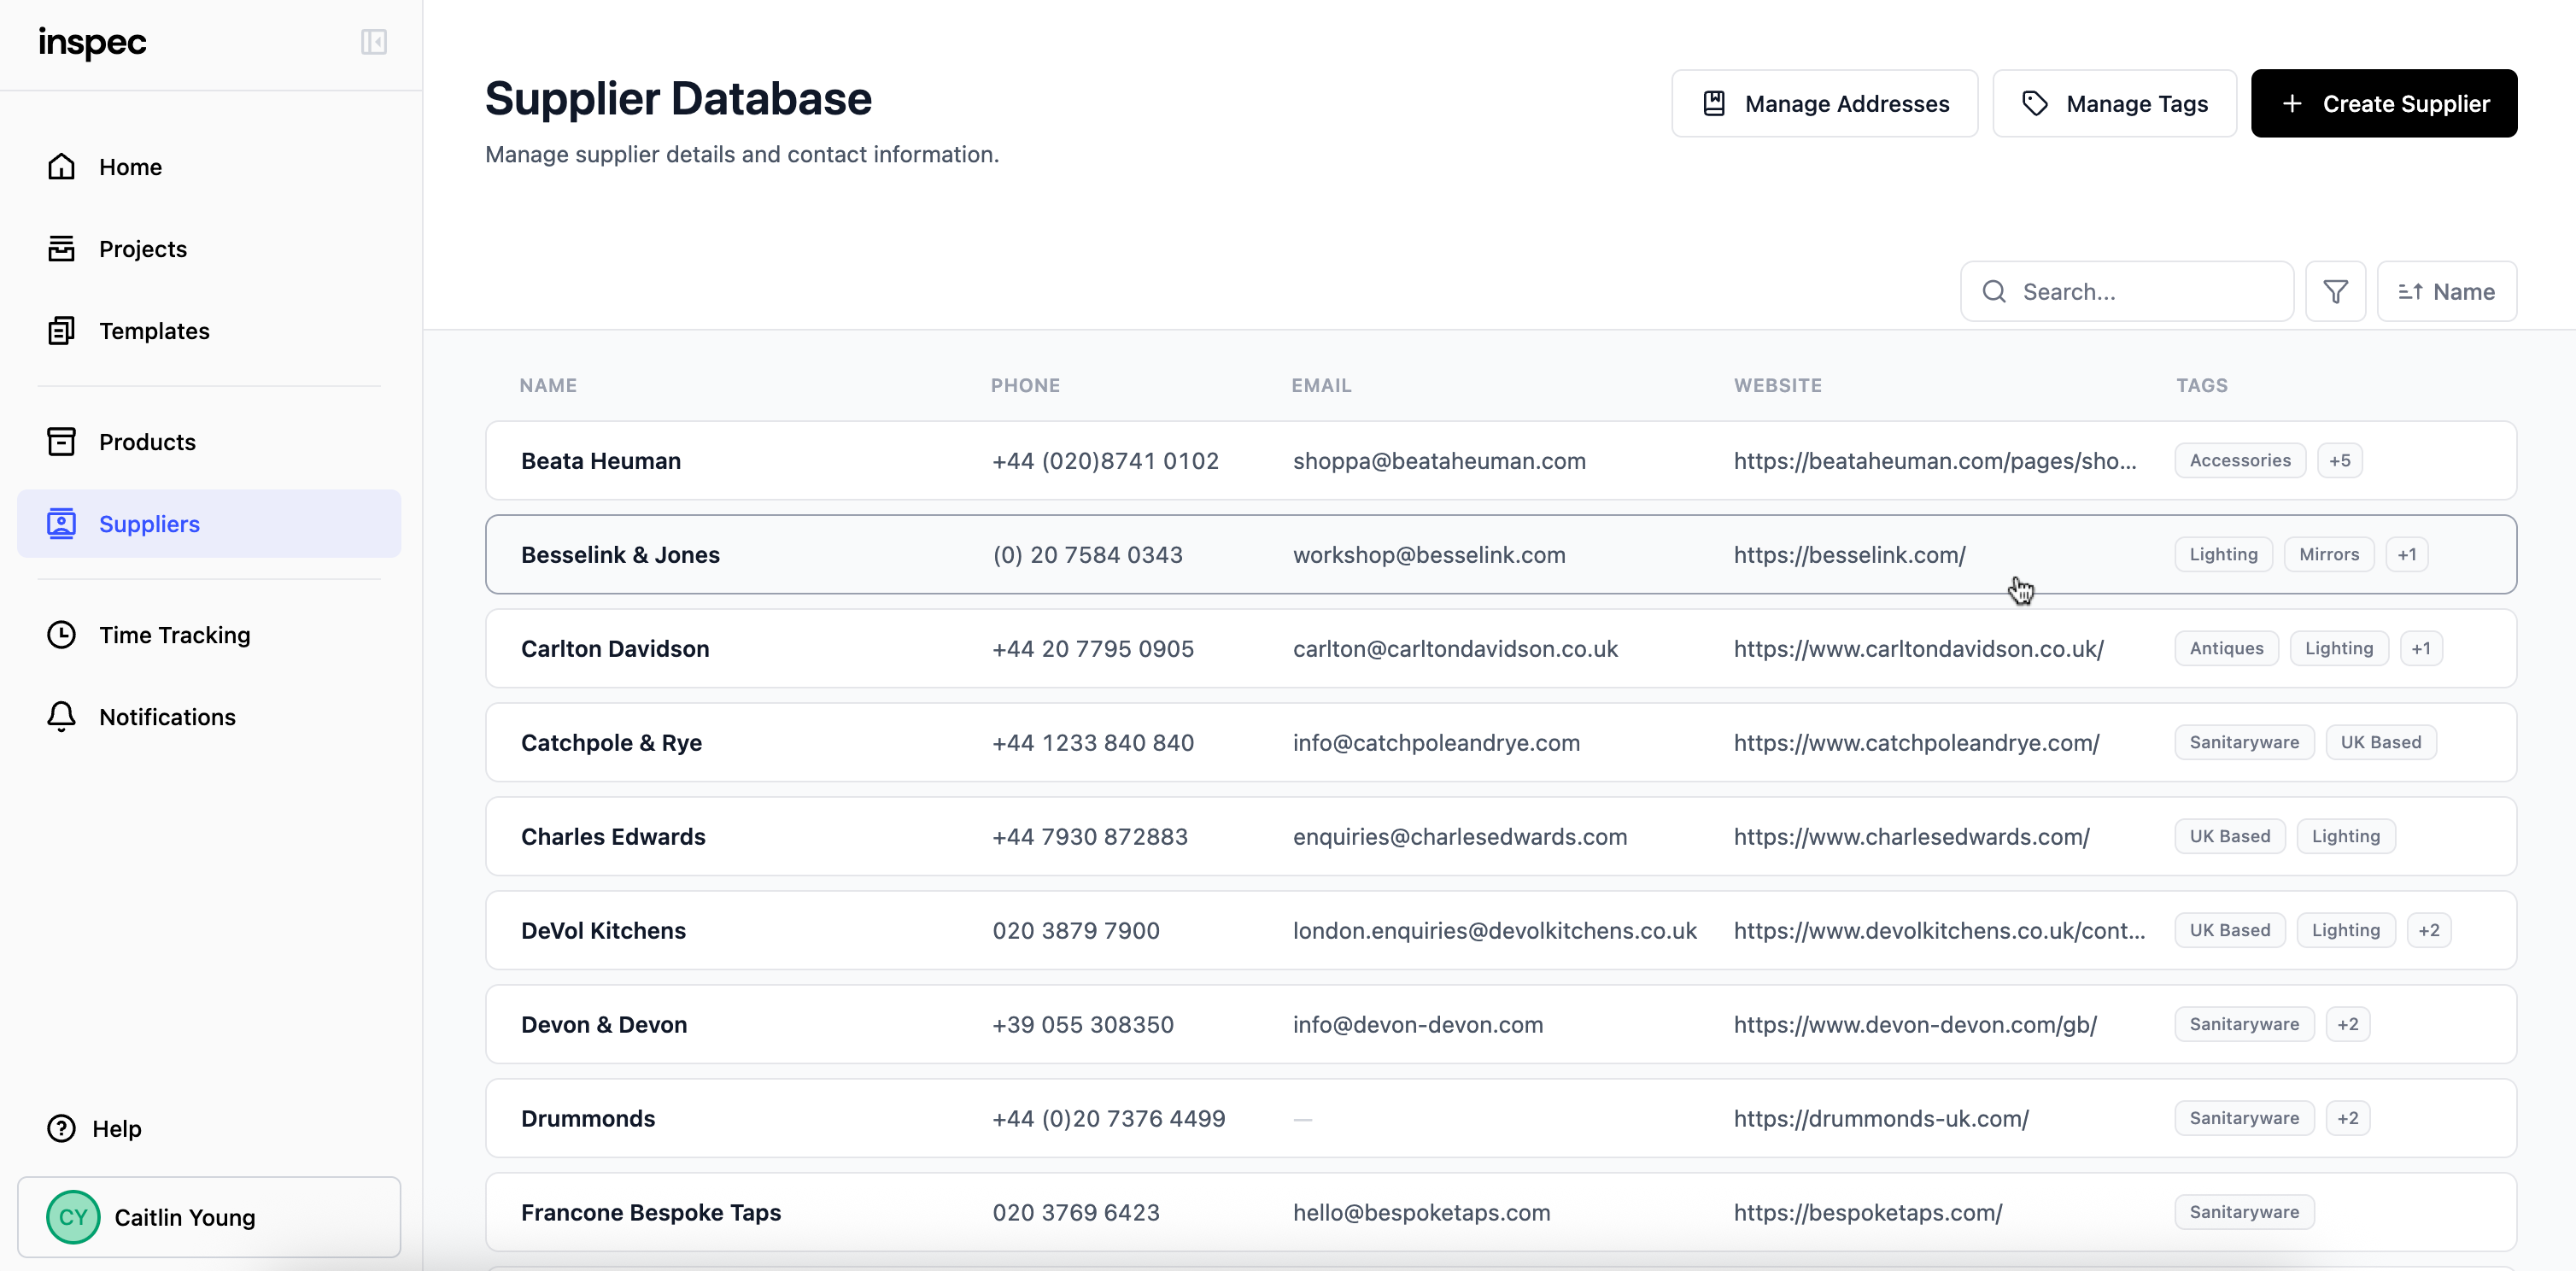Click the Manage Addresses button
This screenshot has height=1271, width=2576.
tap(1824, 103)
